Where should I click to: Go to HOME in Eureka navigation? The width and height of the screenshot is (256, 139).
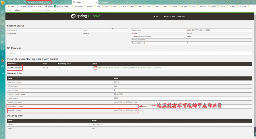click(x=156, y=16)
